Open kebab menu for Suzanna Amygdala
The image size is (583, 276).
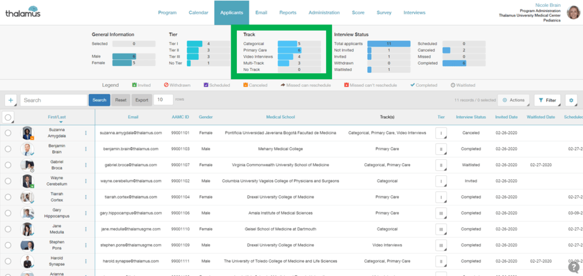pyautogui.click(x=86, y=133)
